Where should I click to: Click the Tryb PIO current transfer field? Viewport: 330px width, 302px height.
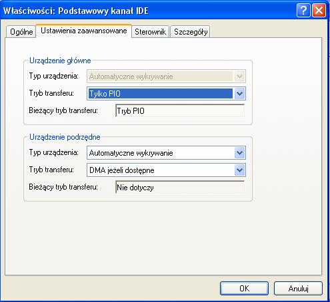[180, 110]
